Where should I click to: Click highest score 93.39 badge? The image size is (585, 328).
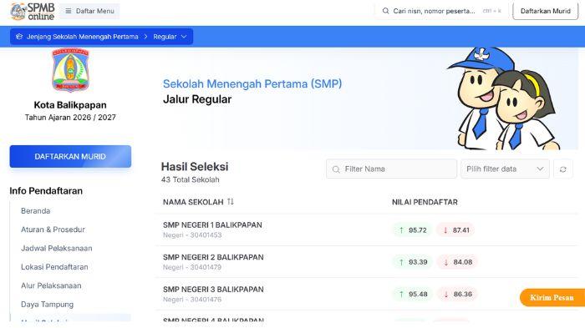coord(413,262)
